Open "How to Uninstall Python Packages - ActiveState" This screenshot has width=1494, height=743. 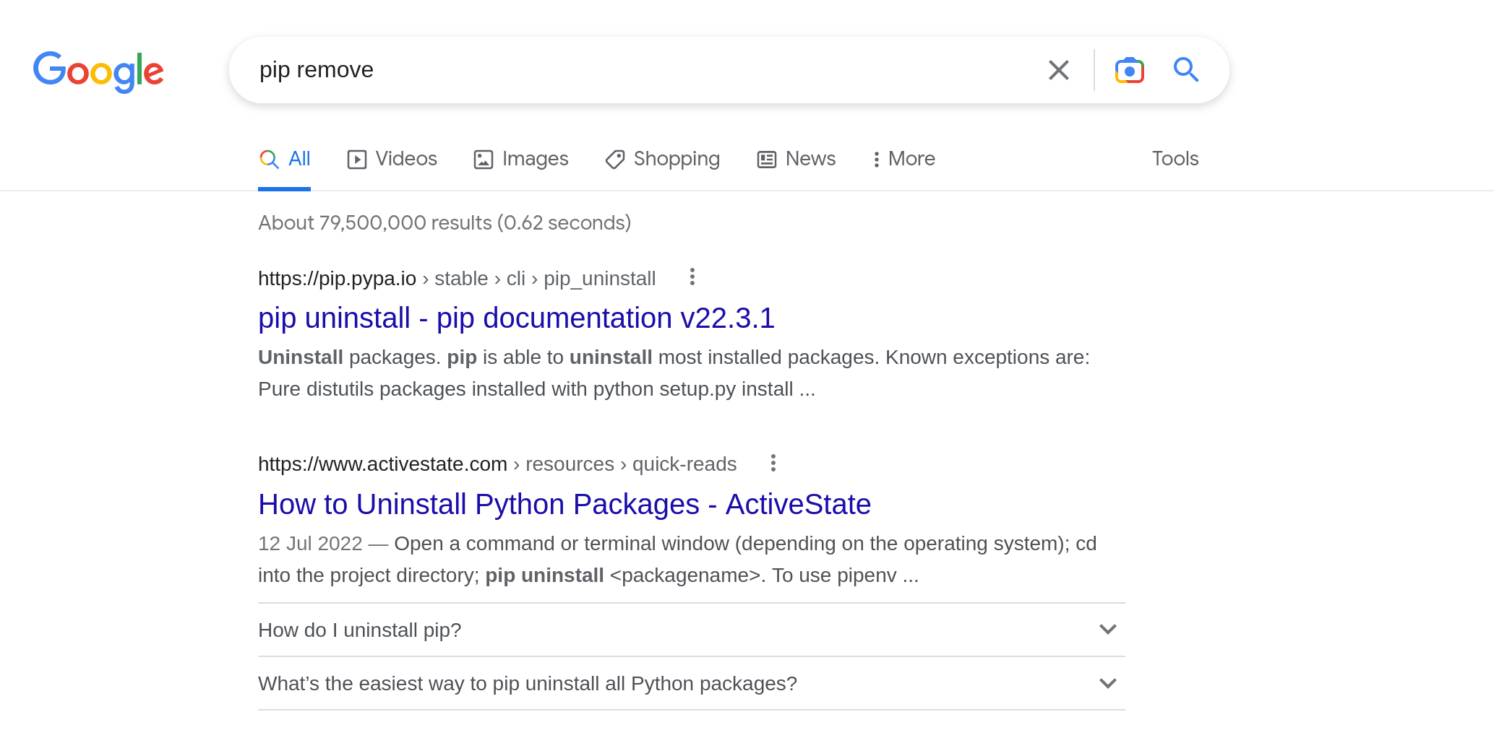point(564,505)
